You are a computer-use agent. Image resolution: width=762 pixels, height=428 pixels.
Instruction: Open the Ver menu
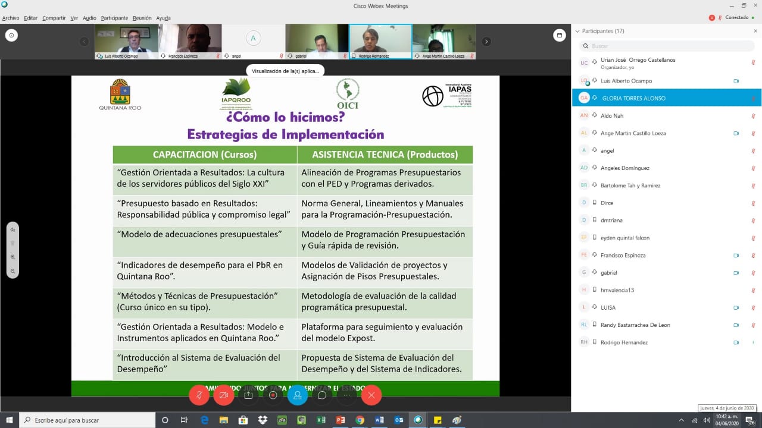click(74, 18)
